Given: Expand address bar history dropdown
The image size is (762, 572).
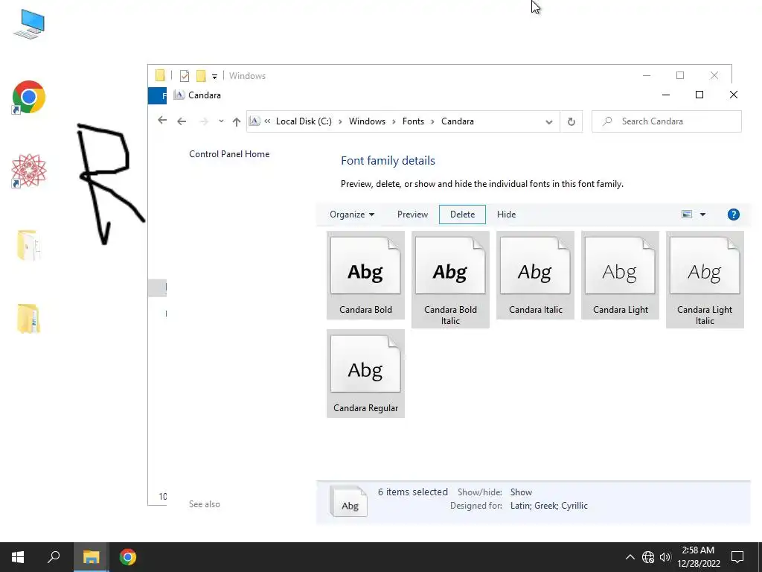Looking at the screenshot, I should (x=548, y=121).
